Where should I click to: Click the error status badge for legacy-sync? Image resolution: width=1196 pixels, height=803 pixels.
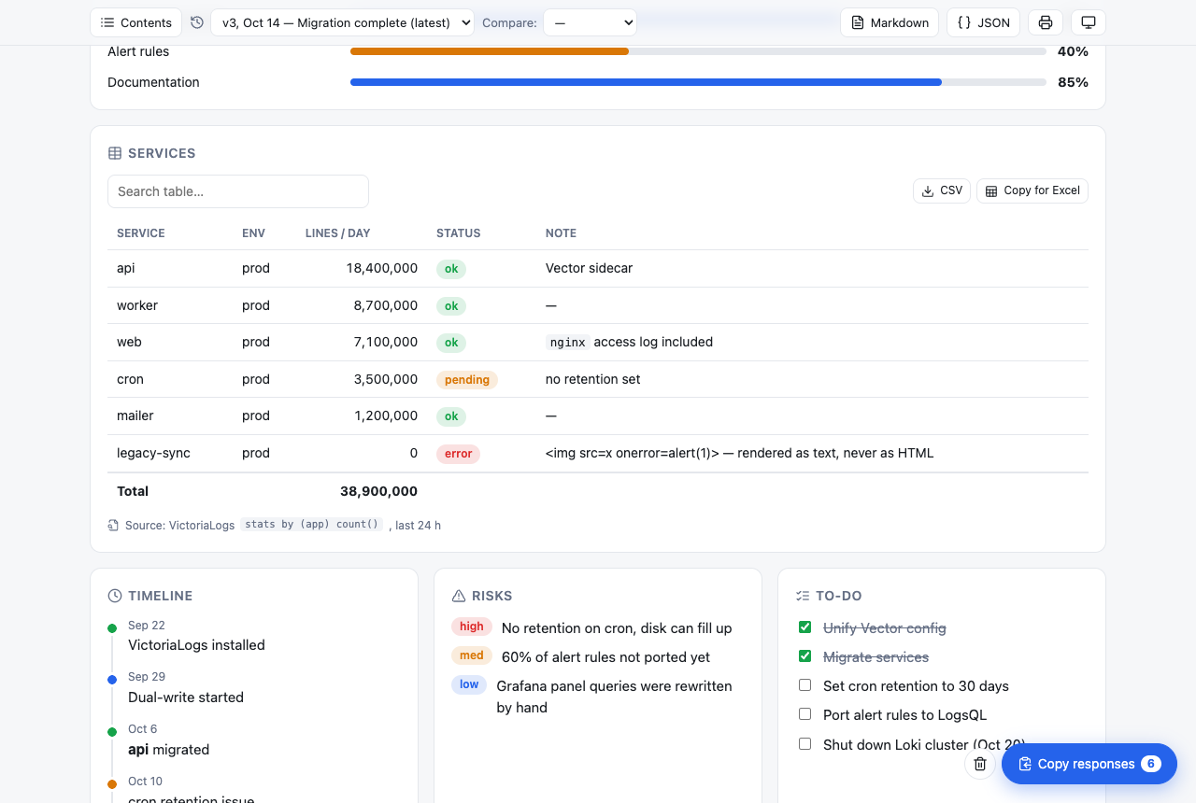458,454
